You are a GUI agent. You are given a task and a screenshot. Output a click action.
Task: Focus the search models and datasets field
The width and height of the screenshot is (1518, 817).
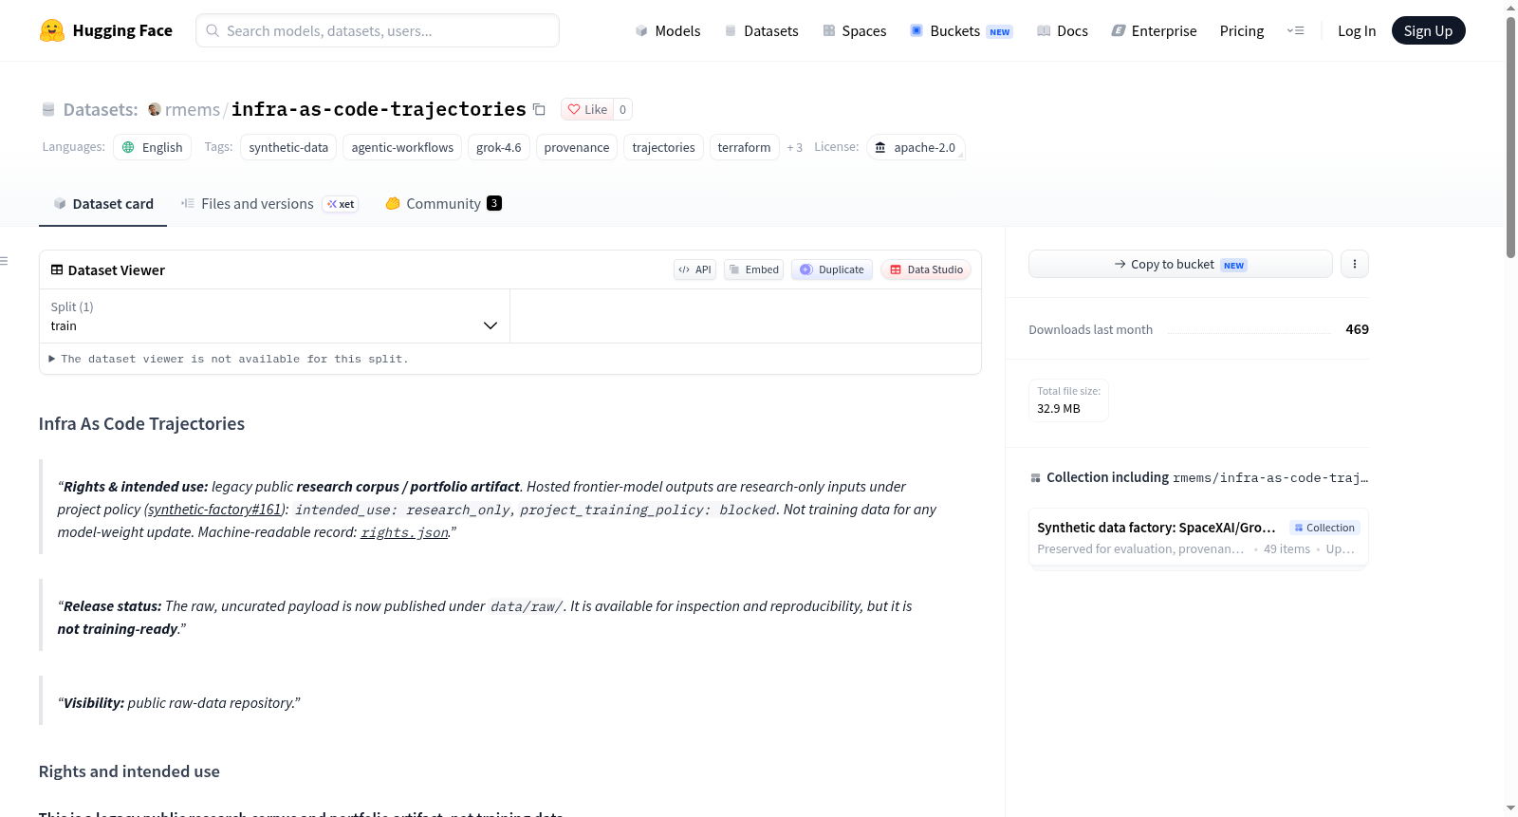[x=378, y=30]
